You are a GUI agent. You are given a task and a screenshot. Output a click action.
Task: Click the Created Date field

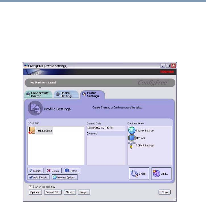point(106,128)
